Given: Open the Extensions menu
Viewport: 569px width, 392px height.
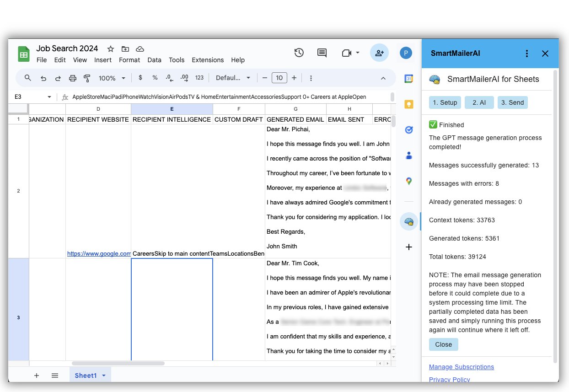Looking at the screenshot, I should click(x=208, y=60).
